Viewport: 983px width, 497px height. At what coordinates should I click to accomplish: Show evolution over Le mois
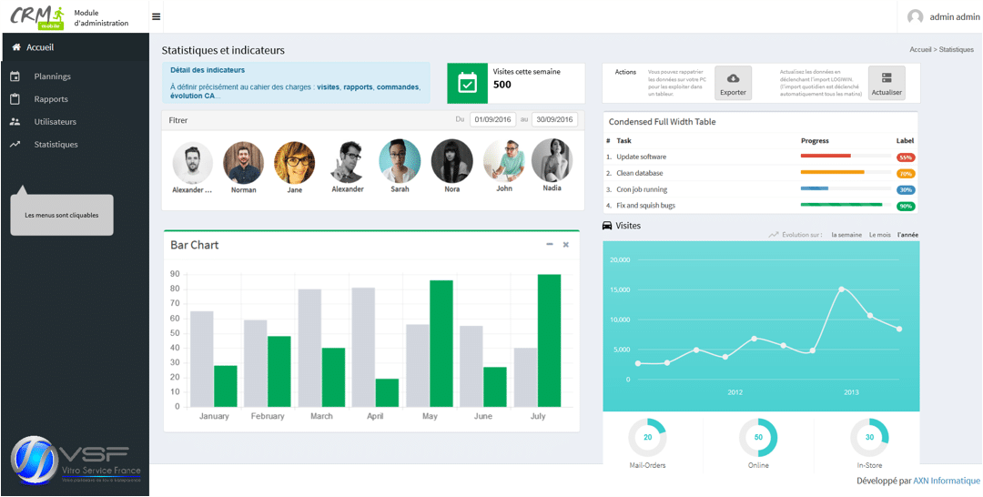tap(879, 235)
